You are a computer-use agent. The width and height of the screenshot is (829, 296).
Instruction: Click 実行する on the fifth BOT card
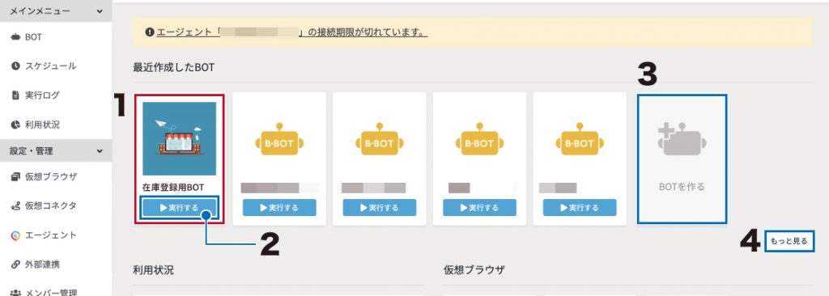580,208
